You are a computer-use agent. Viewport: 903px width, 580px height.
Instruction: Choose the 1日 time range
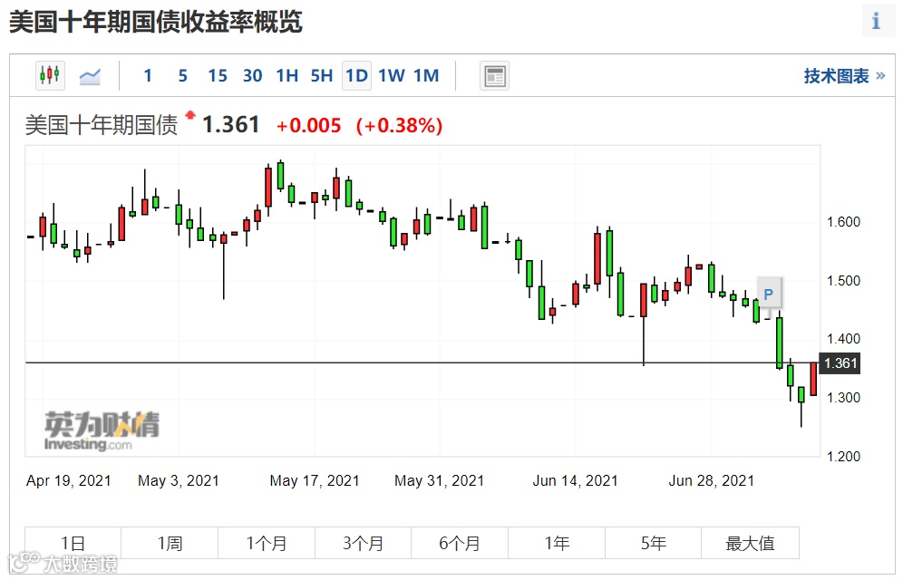(x=73, y=543)
